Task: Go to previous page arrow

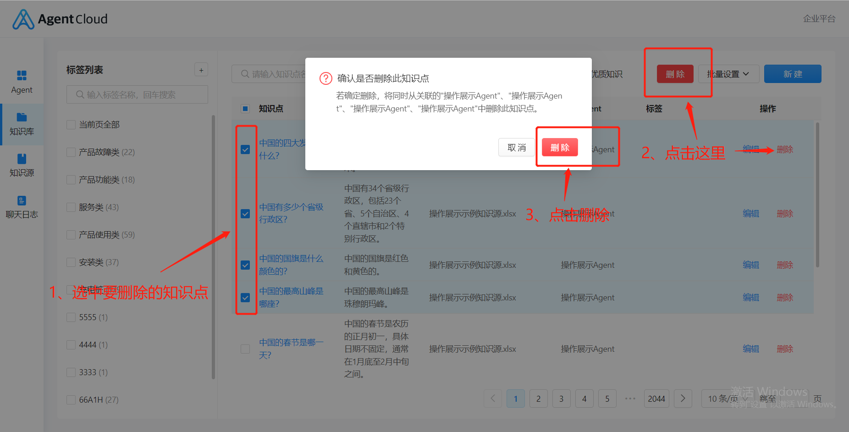Action: click(x=493, y=399)
